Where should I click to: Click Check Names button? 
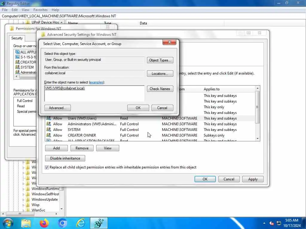point(160,89)
